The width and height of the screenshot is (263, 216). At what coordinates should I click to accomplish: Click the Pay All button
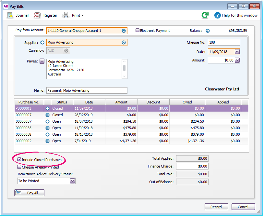point(29,193)
